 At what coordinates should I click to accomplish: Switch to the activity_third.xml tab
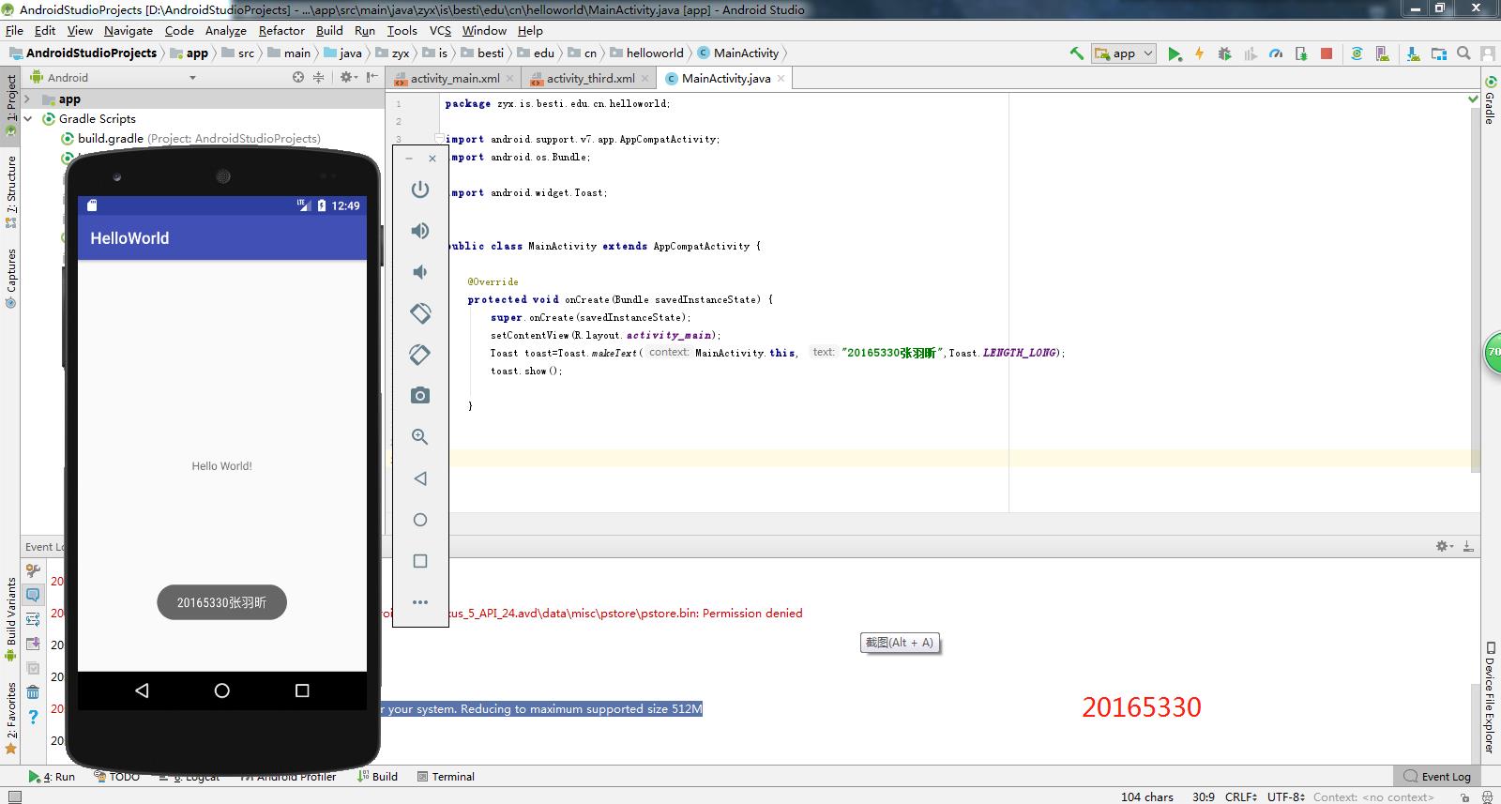tap(591, 79)
